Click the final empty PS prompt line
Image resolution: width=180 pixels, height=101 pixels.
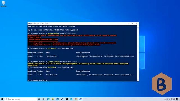point(38,81)
